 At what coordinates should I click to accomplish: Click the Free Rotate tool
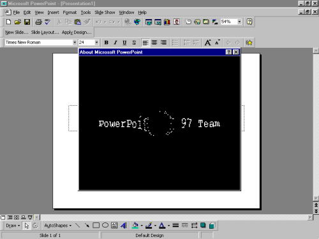tap(35, 226)
